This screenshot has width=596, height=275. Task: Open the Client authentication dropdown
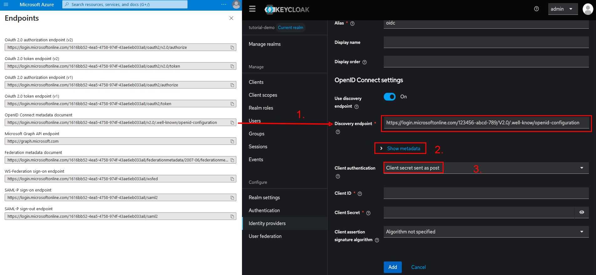click(486, 168)
